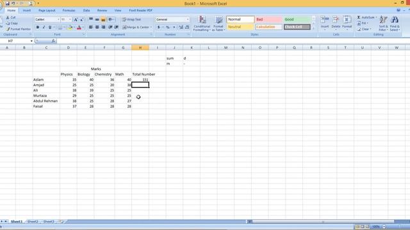Apply the yellow Fill Color
Image resolution: width=410 pixels, height=230 pixels.
tap(70, 27)
